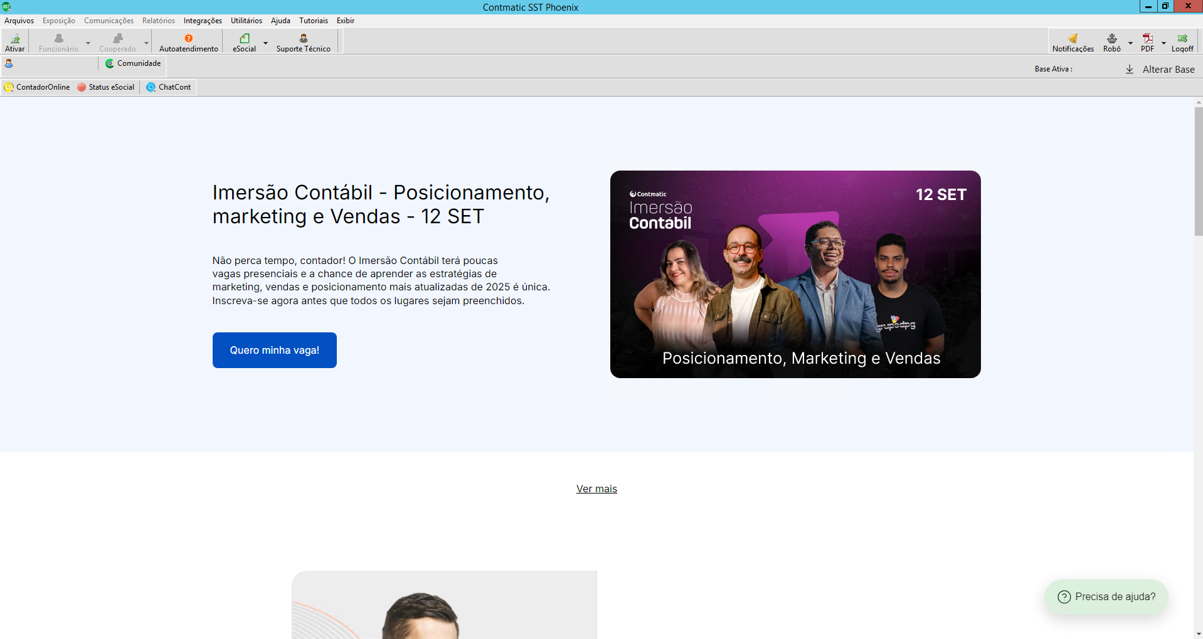This screenshot has width=1203, height=639.
Task: Expand the Cooperado dropdown arrow
Action: click(x=146, y=43)
